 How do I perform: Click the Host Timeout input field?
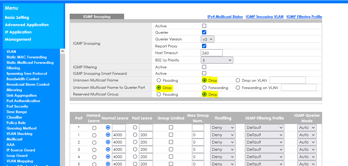pos(212,53)
